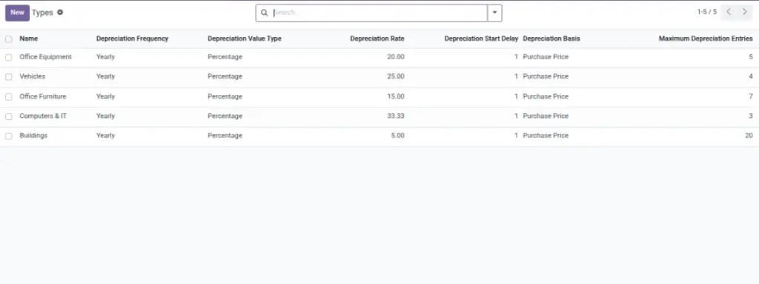This screenshot has width=759, height=284.
Task: Click the New button
Action: [18, 13]
